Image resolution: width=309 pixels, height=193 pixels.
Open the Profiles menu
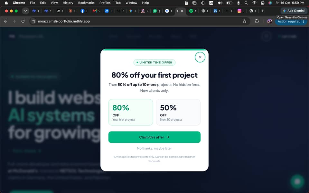[x=105, y=3]
